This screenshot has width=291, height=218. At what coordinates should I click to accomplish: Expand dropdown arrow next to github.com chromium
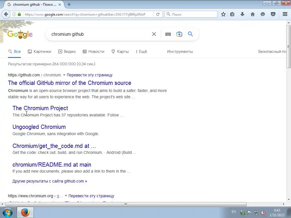point(64,75)
